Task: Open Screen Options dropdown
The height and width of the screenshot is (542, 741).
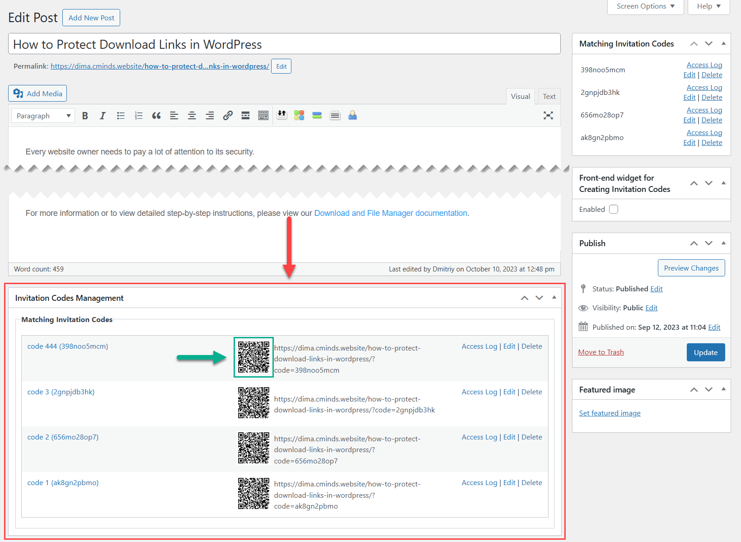Action: click(645, 6)
